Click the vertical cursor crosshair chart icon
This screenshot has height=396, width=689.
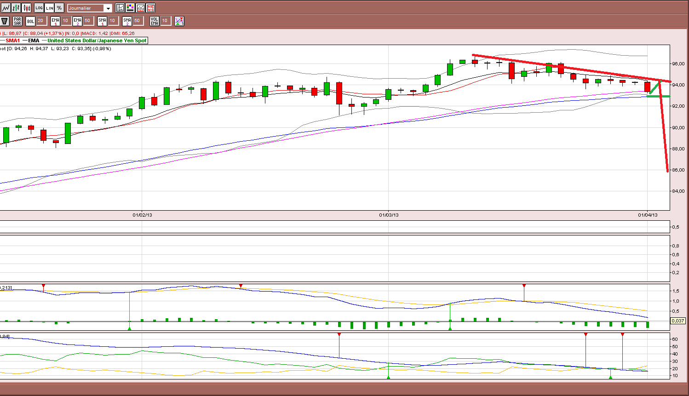120,8
